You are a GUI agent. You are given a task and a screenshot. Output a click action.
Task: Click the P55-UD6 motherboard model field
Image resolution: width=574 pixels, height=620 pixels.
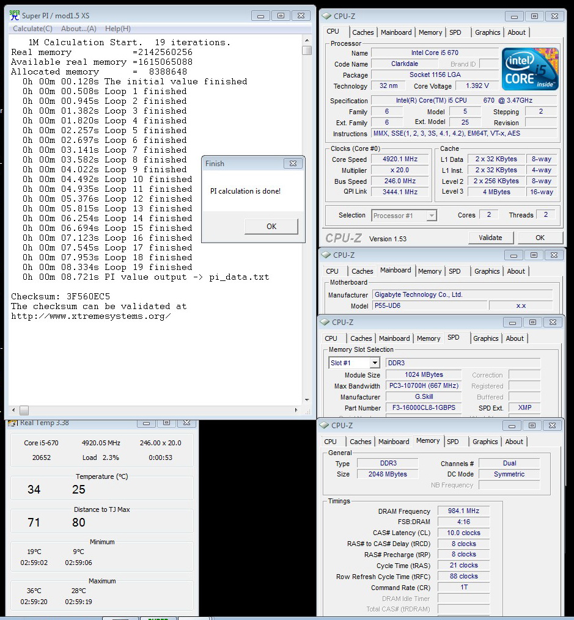(x=430, y=305)
